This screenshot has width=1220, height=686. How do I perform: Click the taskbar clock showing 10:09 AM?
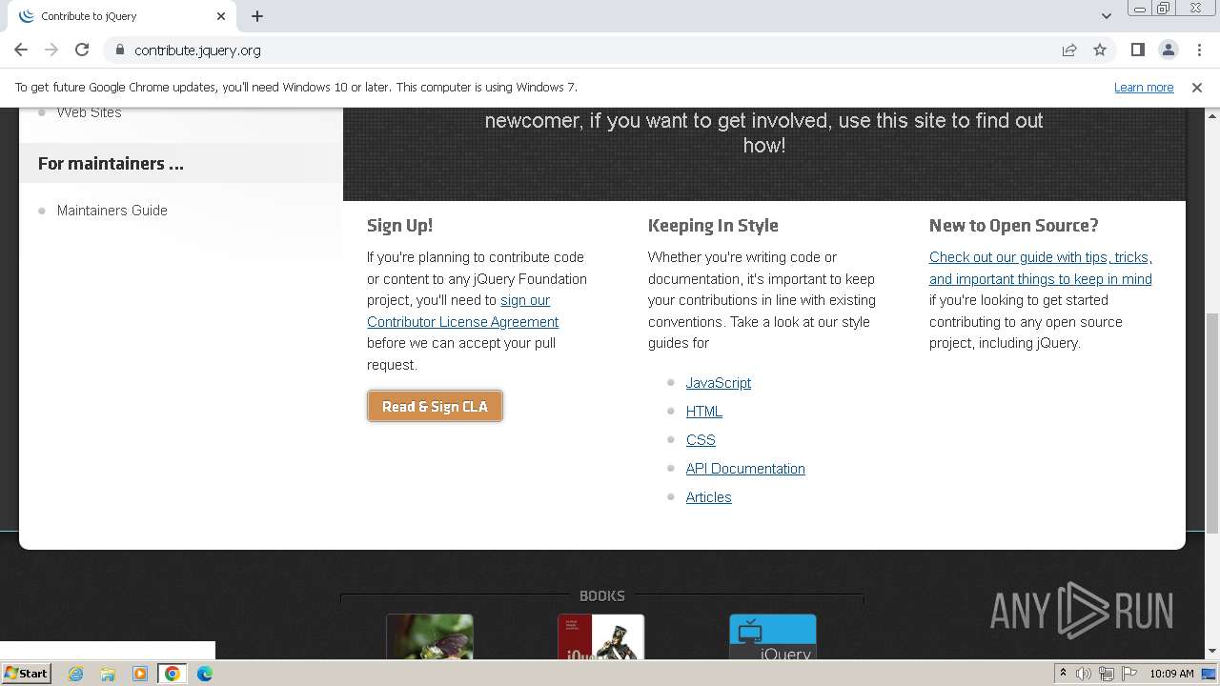(x=1171, y=674)
